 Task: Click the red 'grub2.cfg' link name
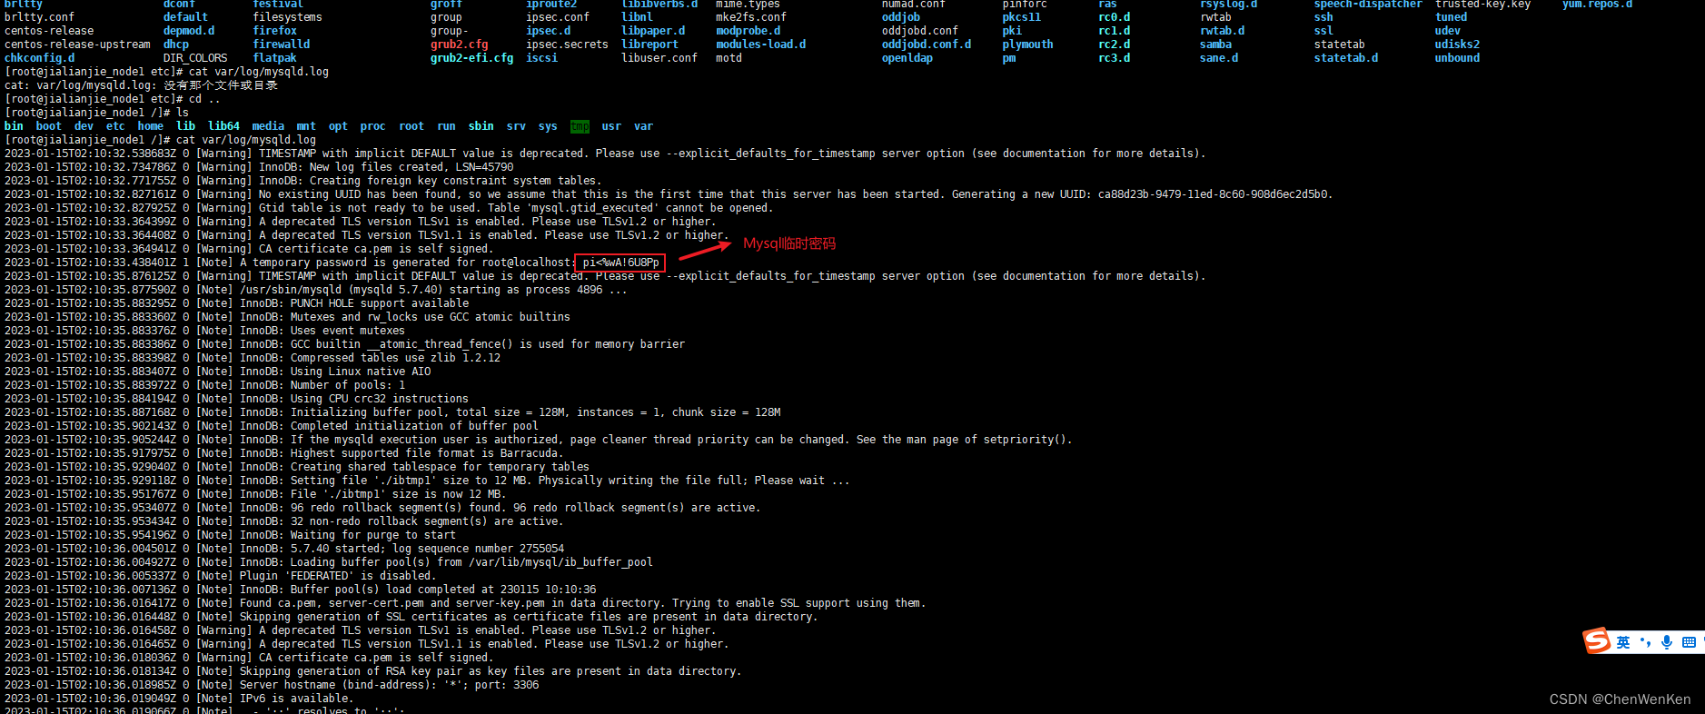click(459, 45)
